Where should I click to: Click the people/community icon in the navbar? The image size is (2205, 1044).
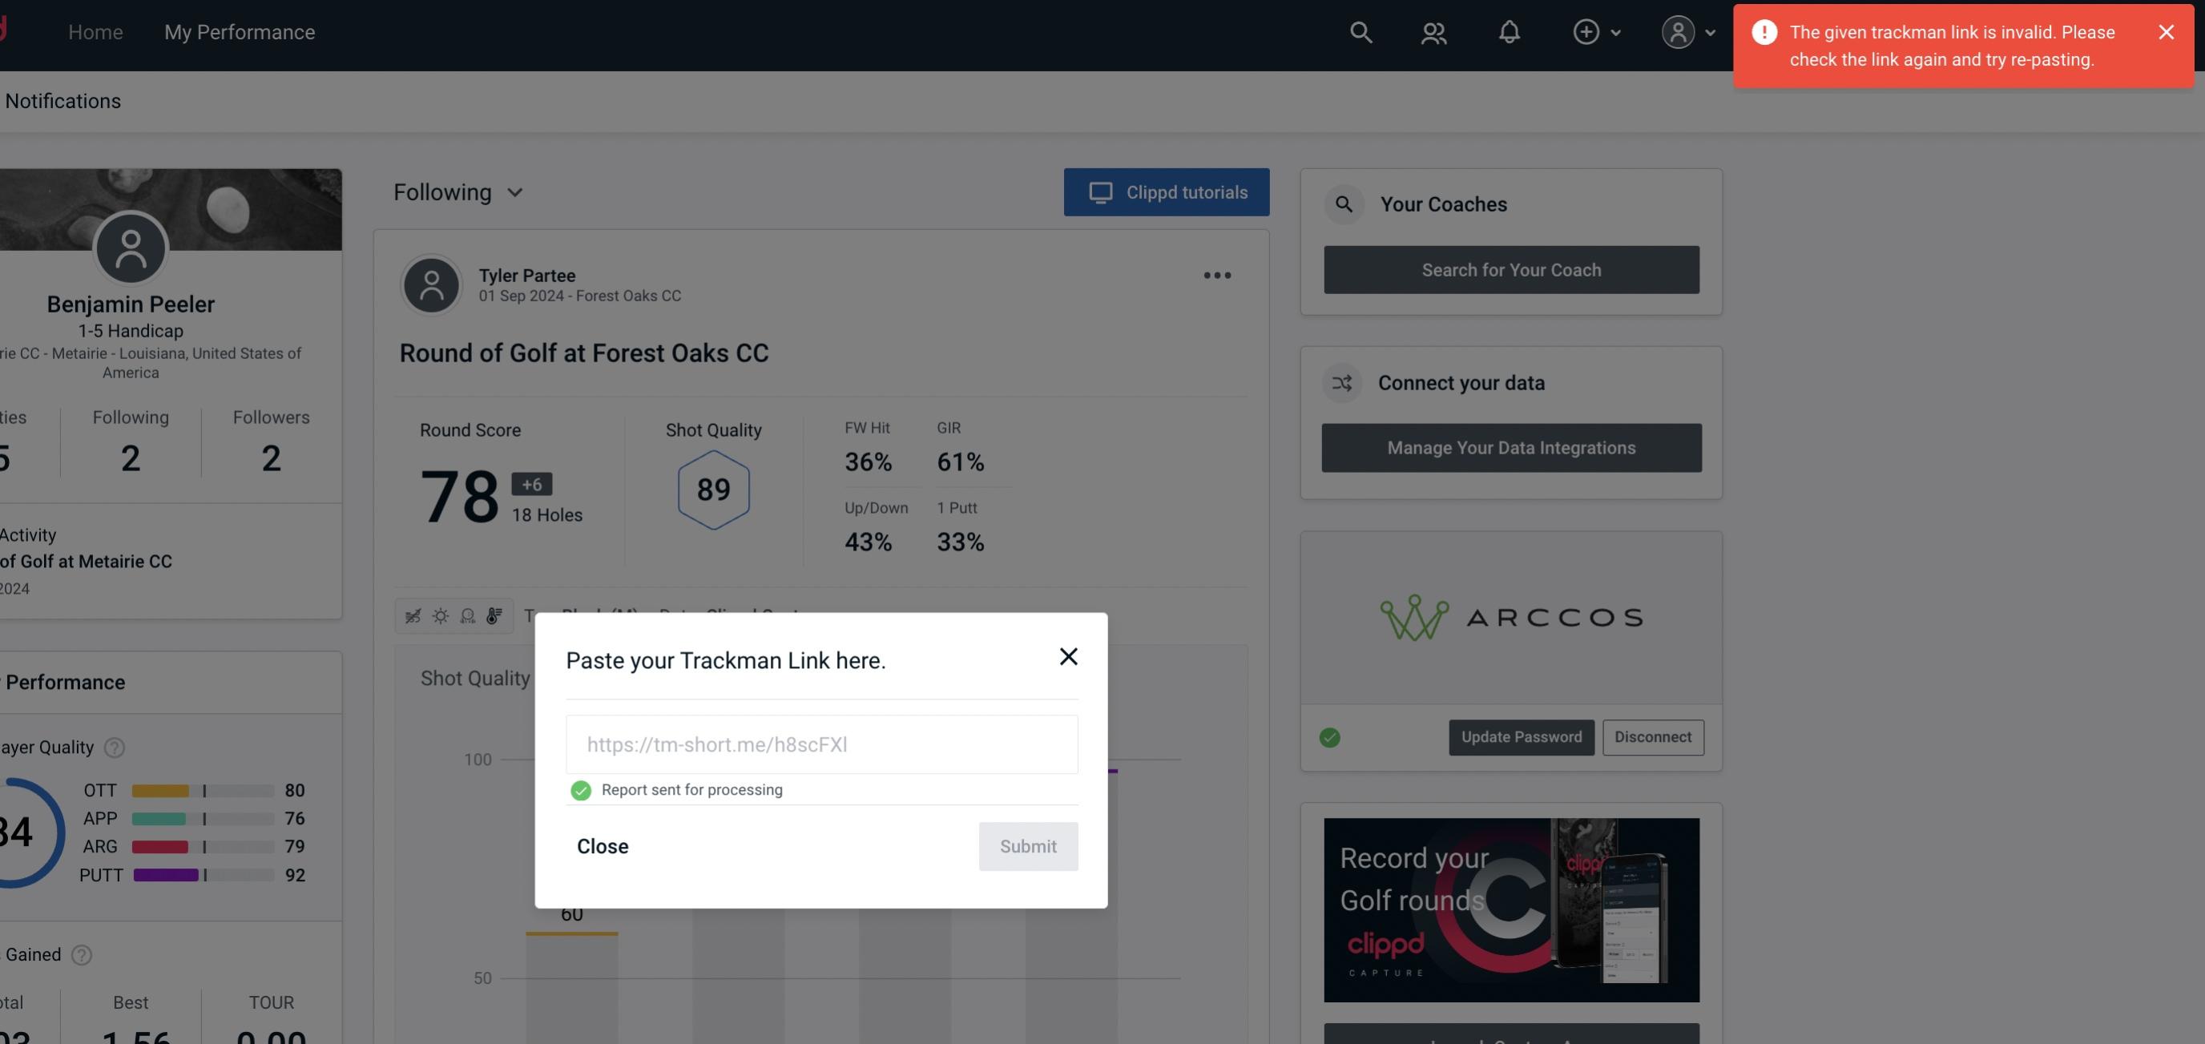1433,30
